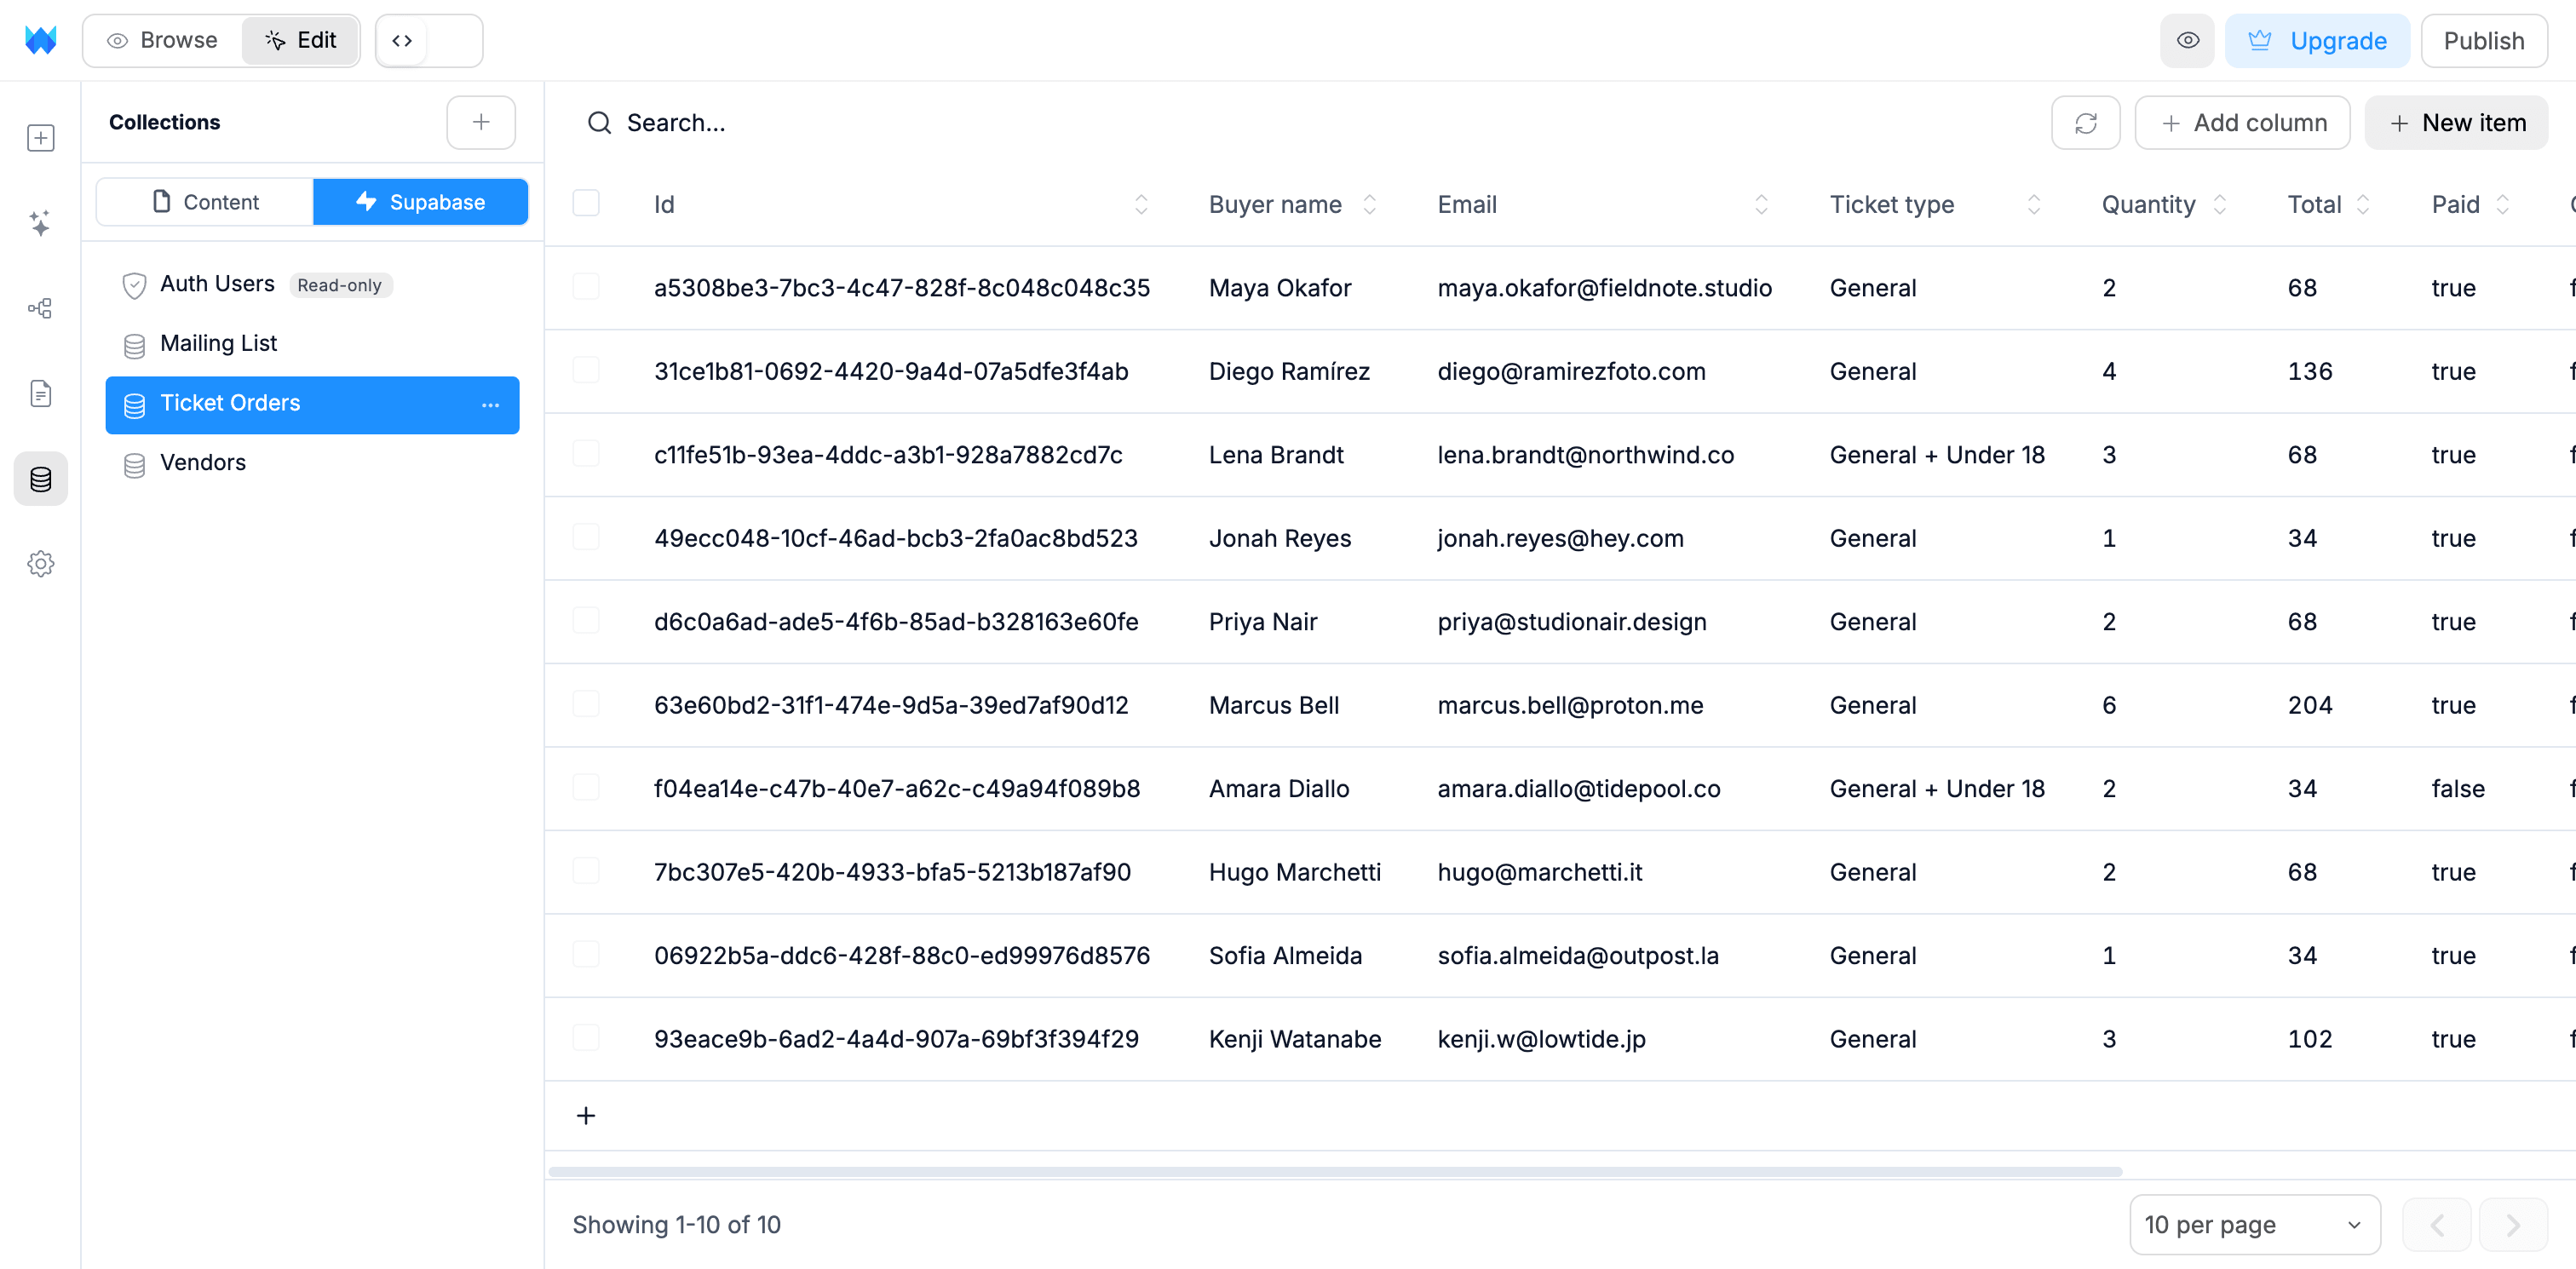Toggle the select-all header checkbox
This screenshot has height=1269, width=2576.
586,203
